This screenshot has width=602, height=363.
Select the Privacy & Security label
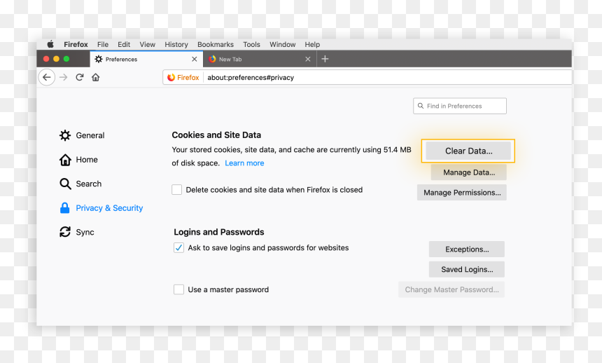coord(109,208)
